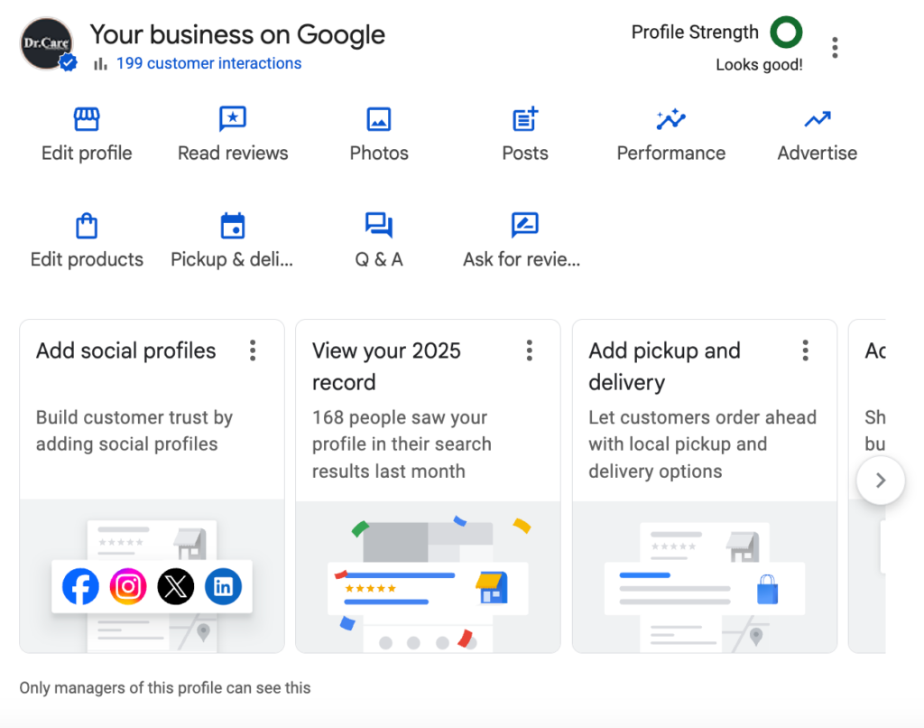
Task: Open Read reviews star icon
Action: [233, 119]
